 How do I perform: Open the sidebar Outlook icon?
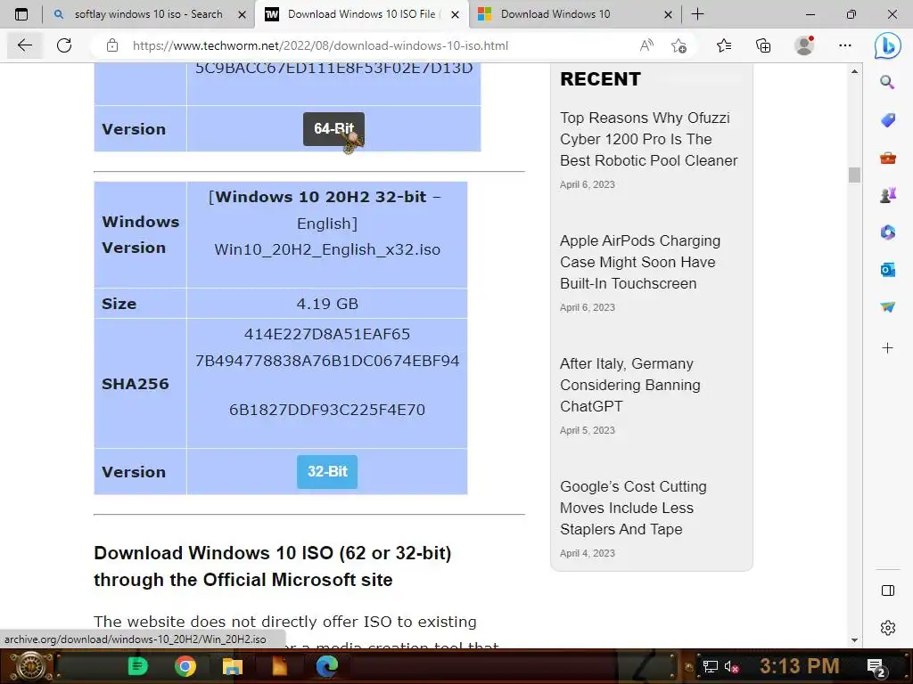(x=887, y=269)
